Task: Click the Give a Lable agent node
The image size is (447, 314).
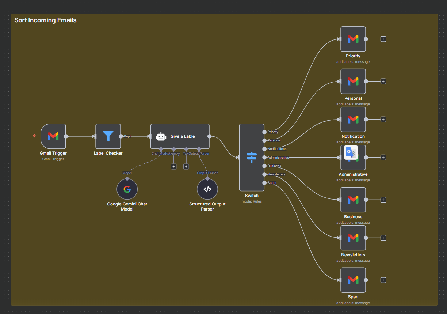Action: click(180, 136)
